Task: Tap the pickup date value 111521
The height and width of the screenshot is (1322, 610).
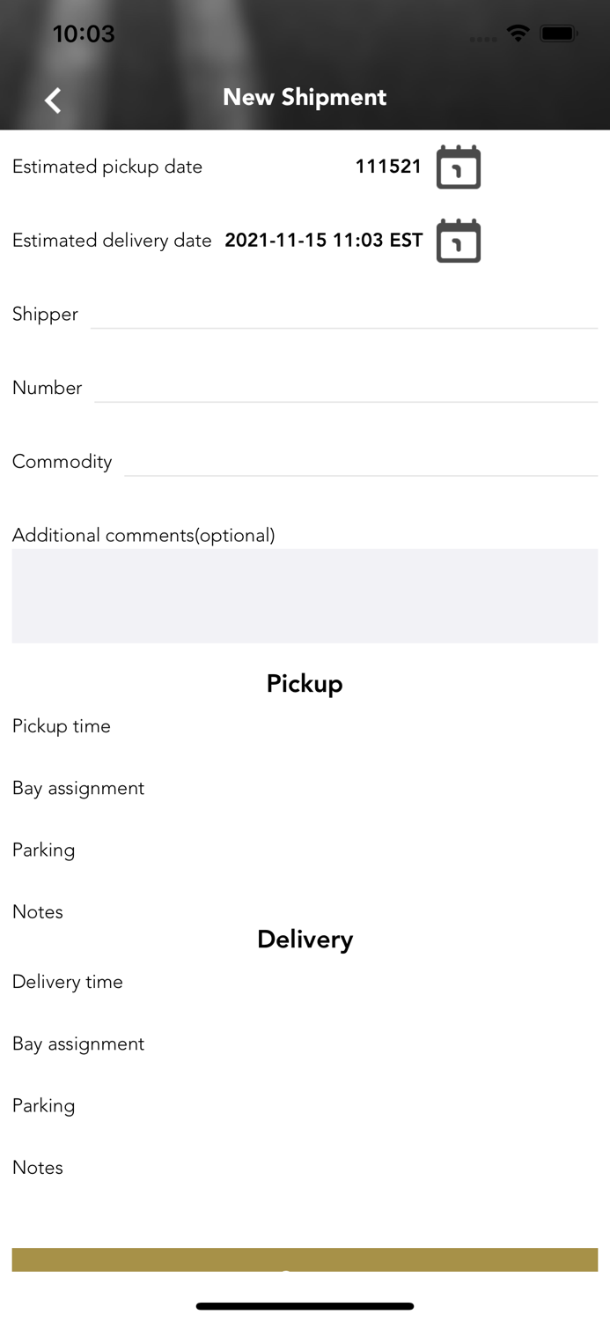Action: (388, 167)
